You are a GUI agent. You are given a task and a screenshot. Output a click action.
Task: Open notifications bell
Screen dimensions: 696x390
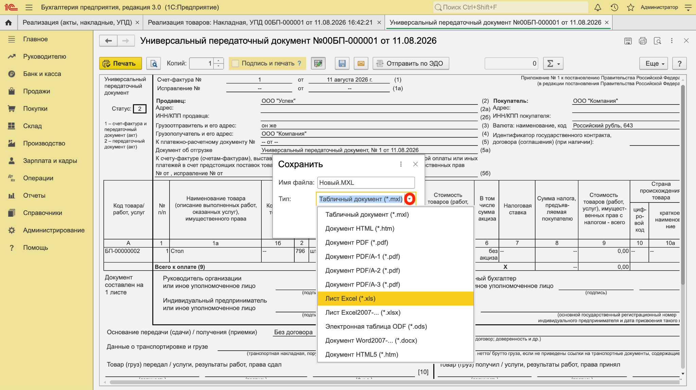598,7
